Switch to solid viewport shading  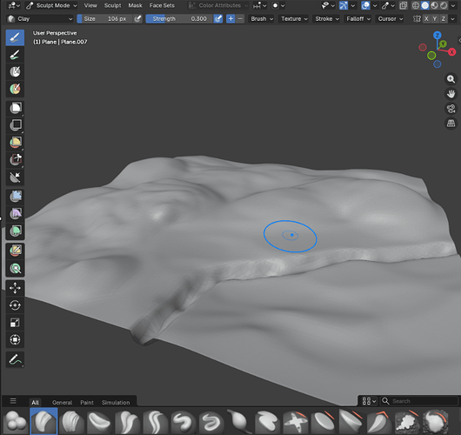[x=424, y=5]
